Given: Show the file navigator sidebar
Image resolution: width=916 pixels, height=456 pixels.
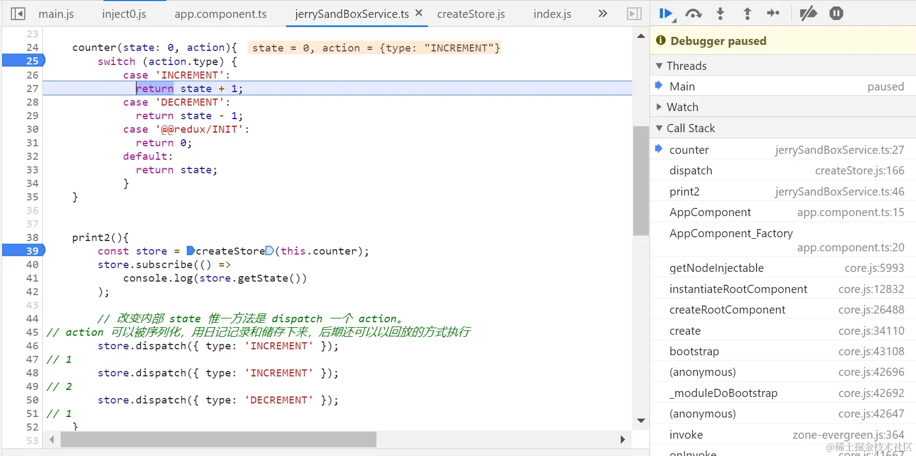Looking at the screenshot, I should [x=18, y=14].
